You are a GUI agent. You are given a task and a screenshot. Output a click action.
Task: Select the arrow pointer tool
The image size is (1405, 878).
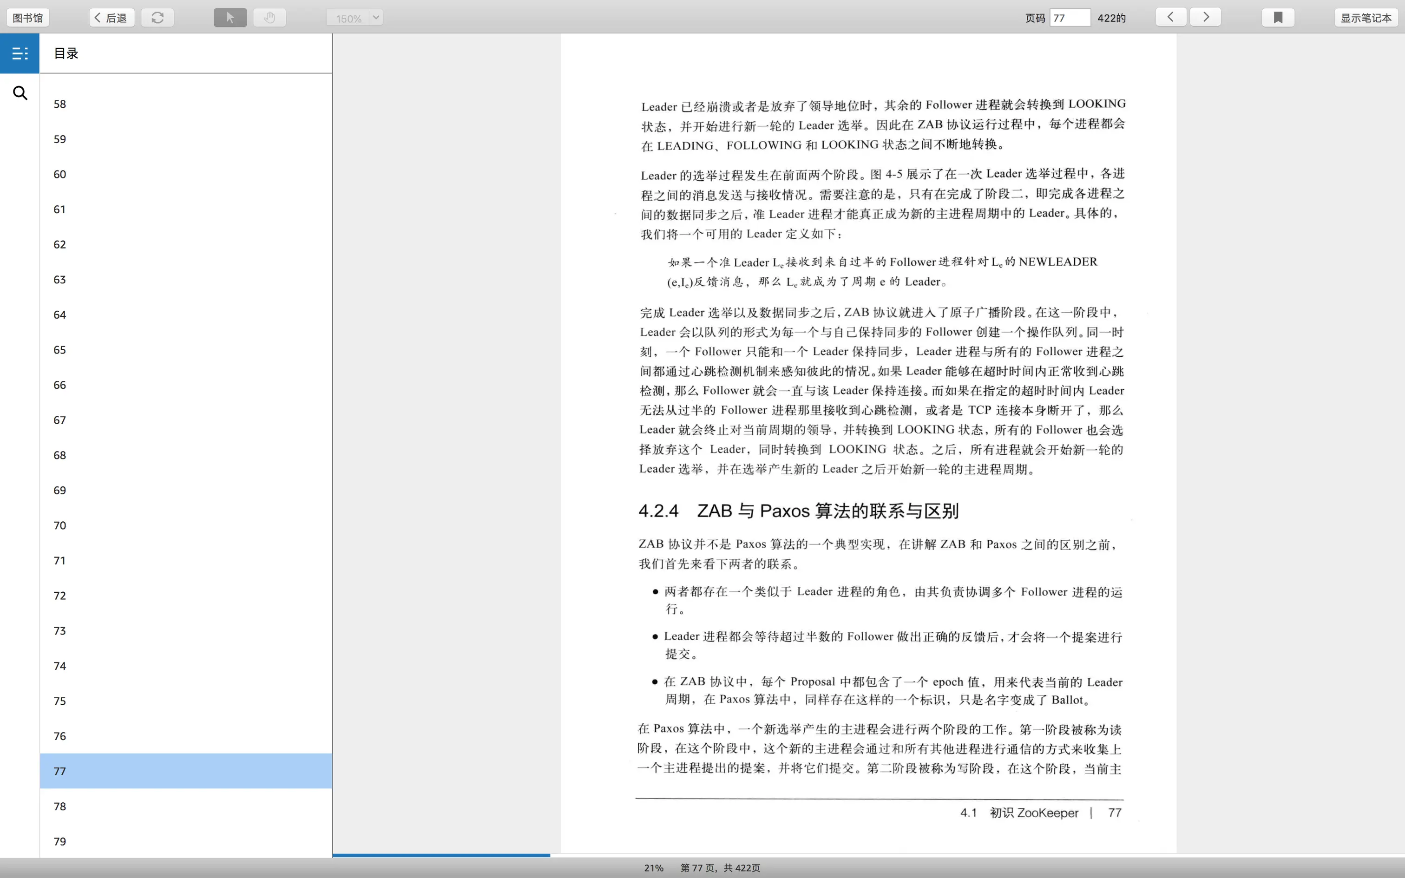click(230, 18)
